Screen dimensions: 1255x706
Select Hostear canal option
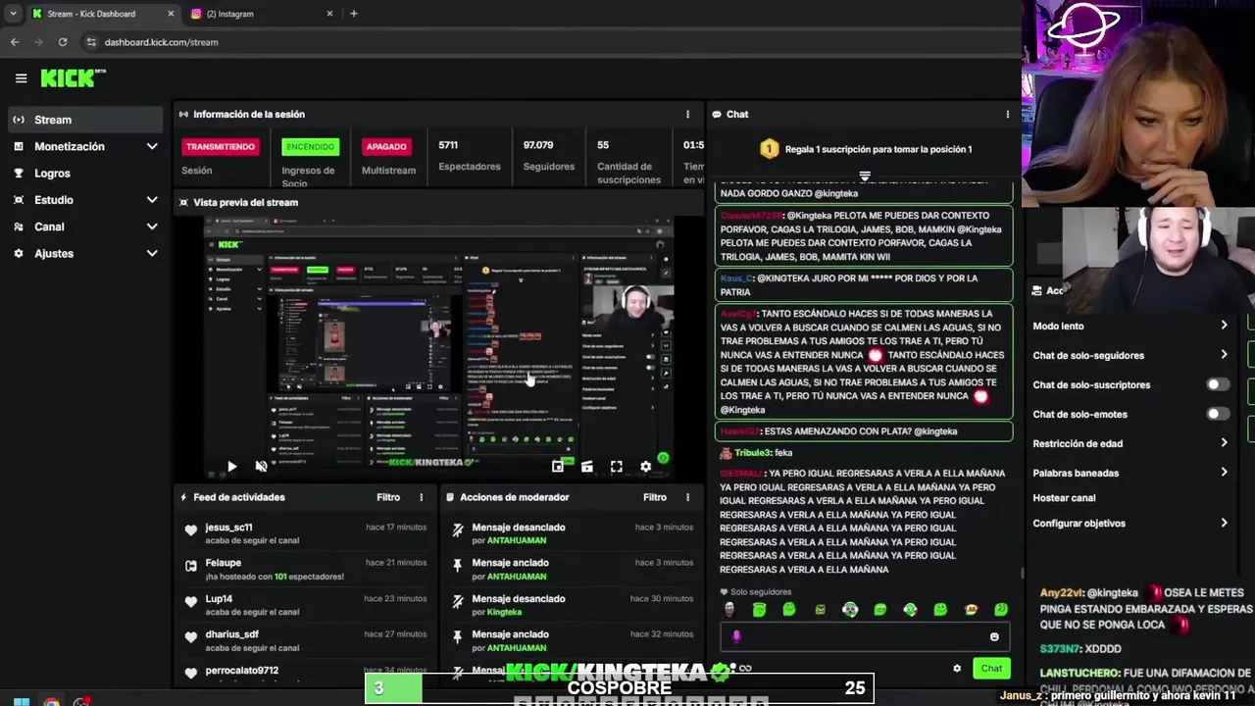click(1064, 498)
